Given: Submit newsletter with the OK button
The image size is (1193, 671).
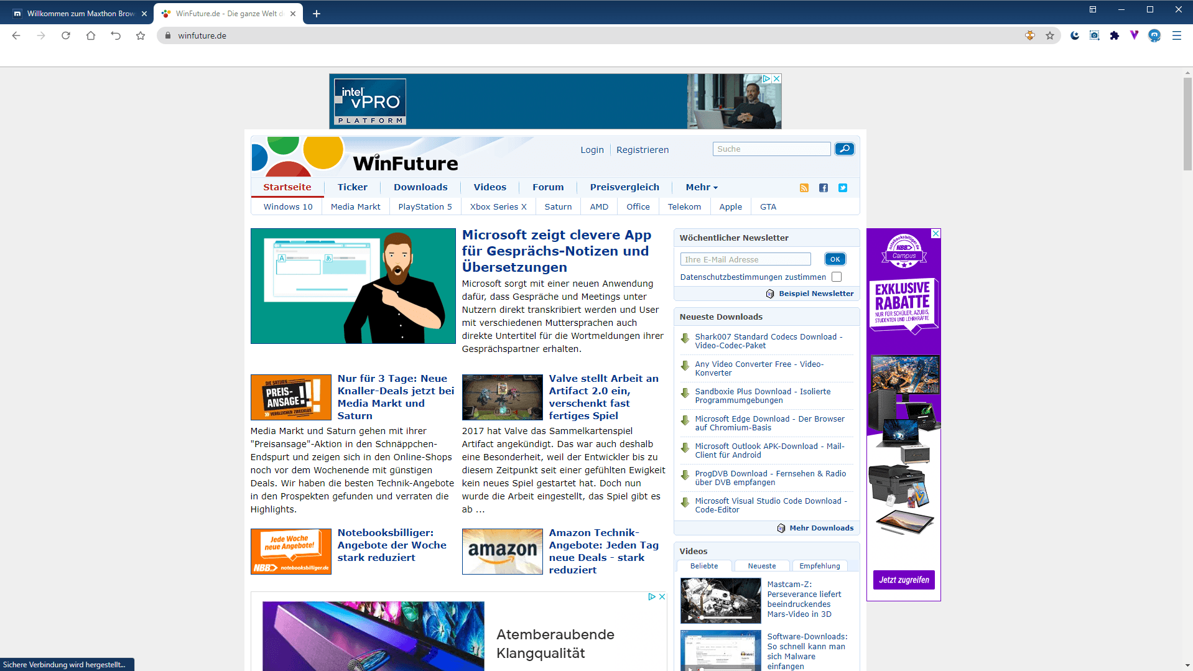Looking at the screenshot, I should [x=835, y=259].
